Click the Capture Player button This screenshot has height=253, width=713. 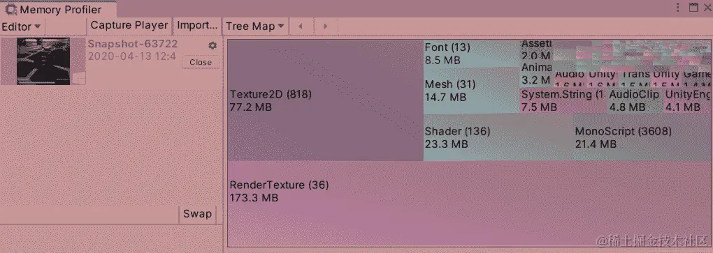click(x=129, y=25)
